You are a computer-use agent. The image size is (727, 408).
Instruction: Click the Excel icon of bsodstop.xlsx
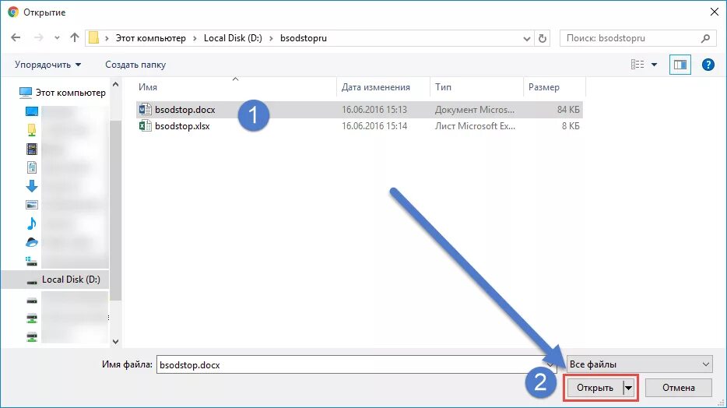coord(145,125)
